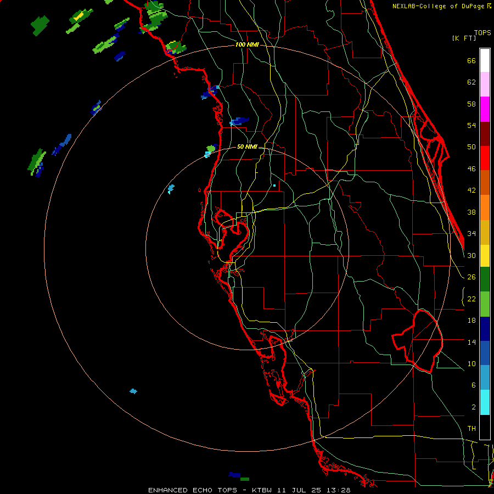
Task: Select the light green legend swatch
Action: click(x=485, y=304)
